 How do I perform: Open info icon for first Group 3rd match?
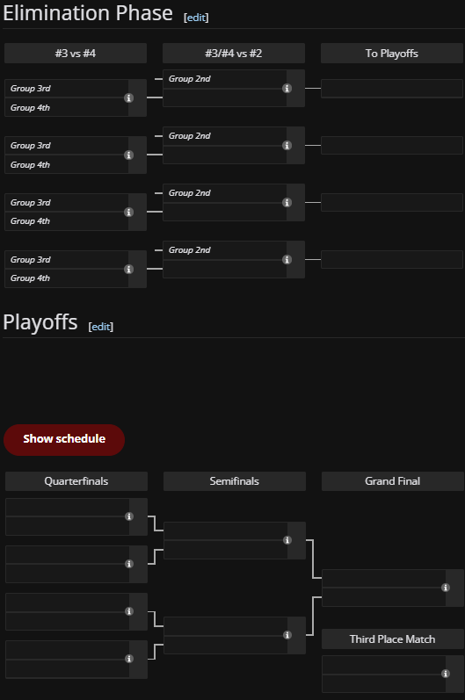128,97
